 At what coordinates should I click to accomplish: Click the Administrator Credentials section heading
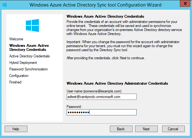point(117,83)
